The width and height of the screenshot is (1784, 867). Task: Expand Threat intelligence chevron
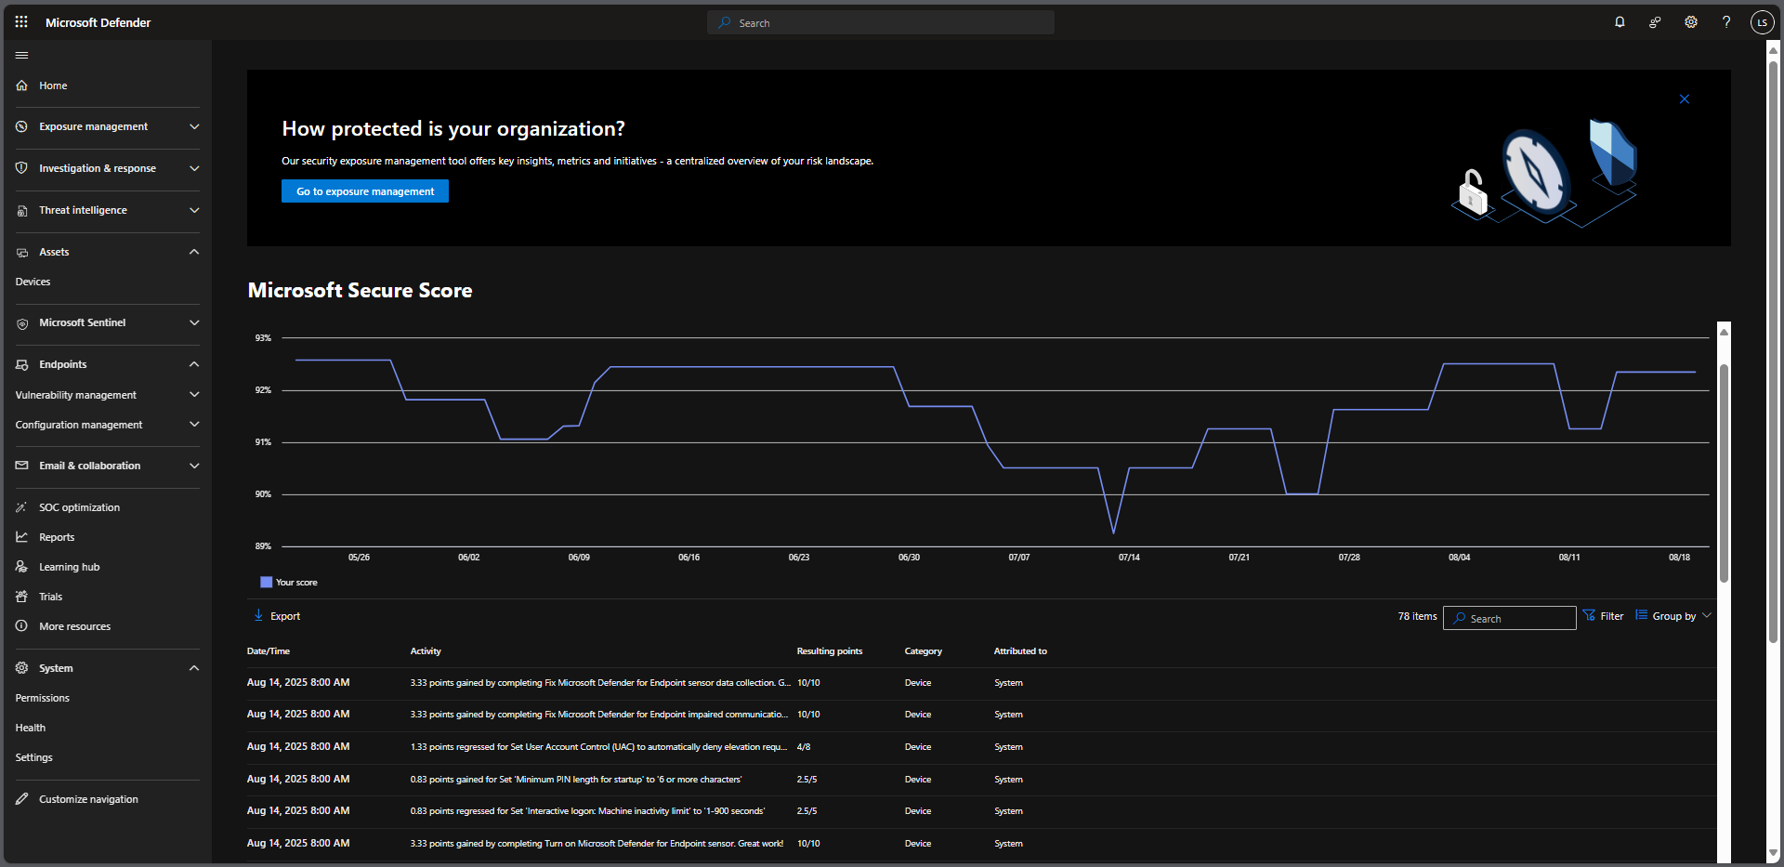(x=194, y=210)
